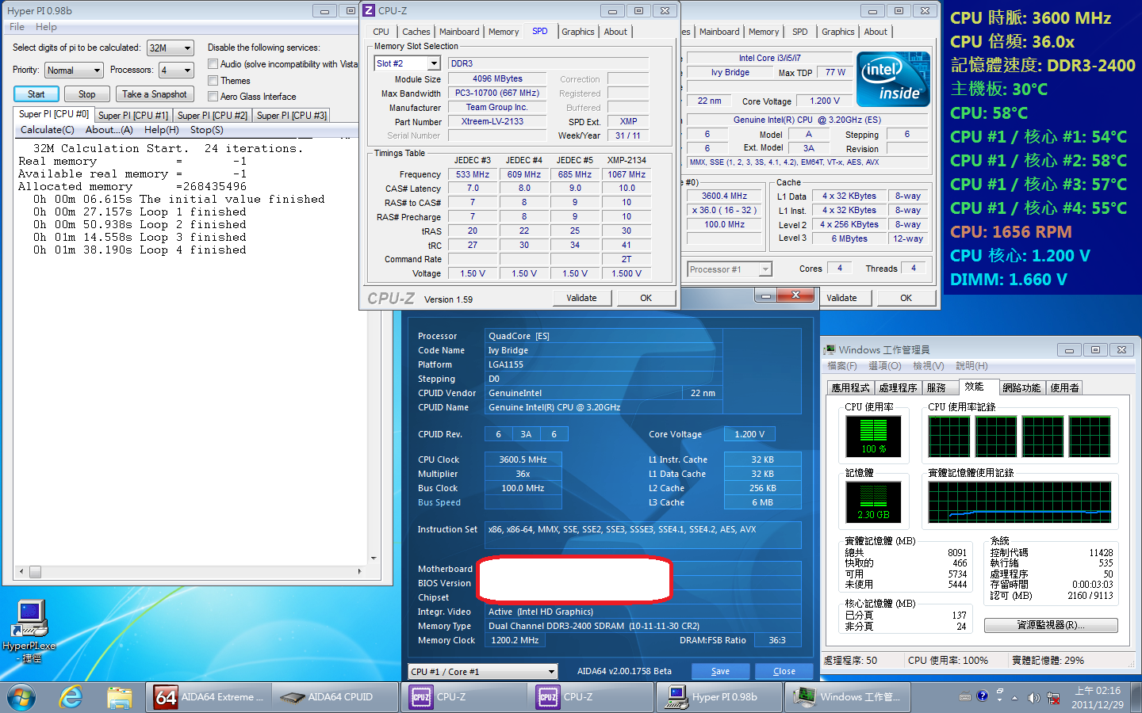Click the Hyper PI horizontal scrollbar thumb
The width and height of the screenshot is (1142, 713).
(x=35, y=571)
